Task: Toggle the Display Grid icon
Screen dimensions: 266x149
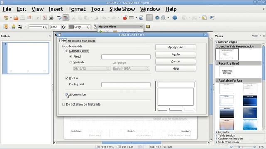Action: pyautogui.click(x=149, y=18)
